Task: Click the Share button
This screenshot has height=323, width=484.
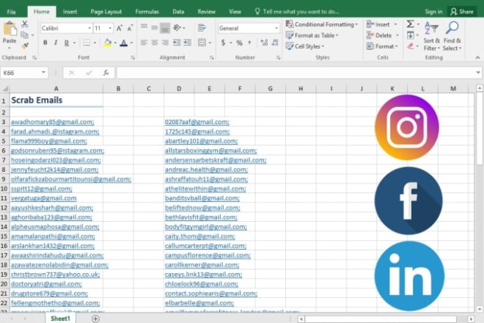Action: coord(462,12)
